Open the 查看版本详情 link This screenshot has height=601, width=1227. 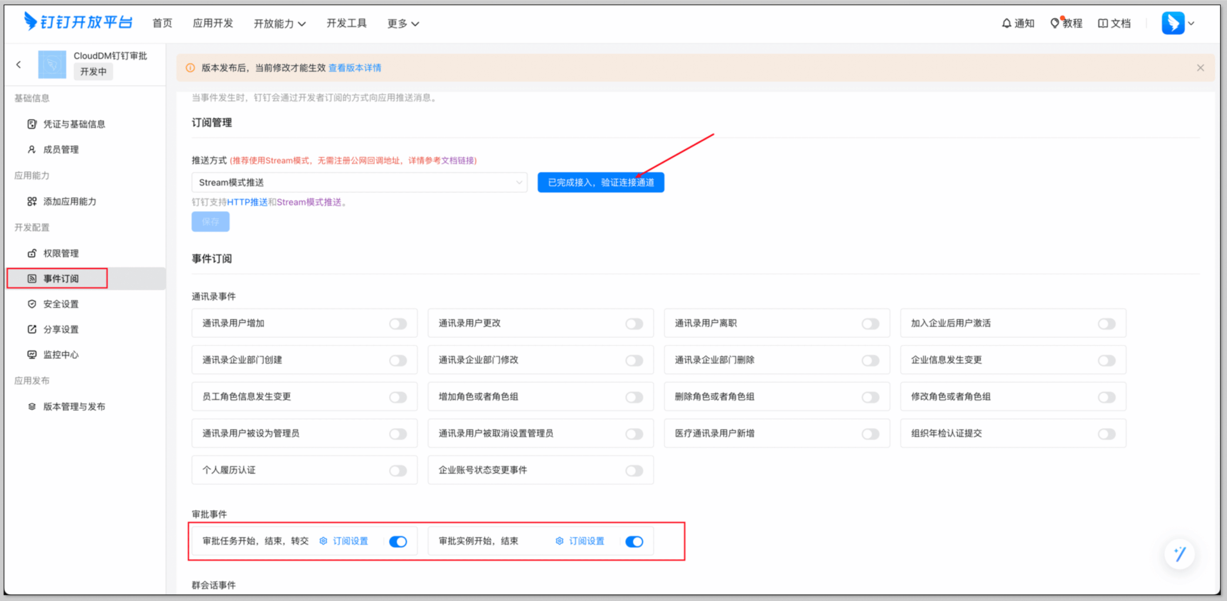pyautogui.click(x=355, y=68)
